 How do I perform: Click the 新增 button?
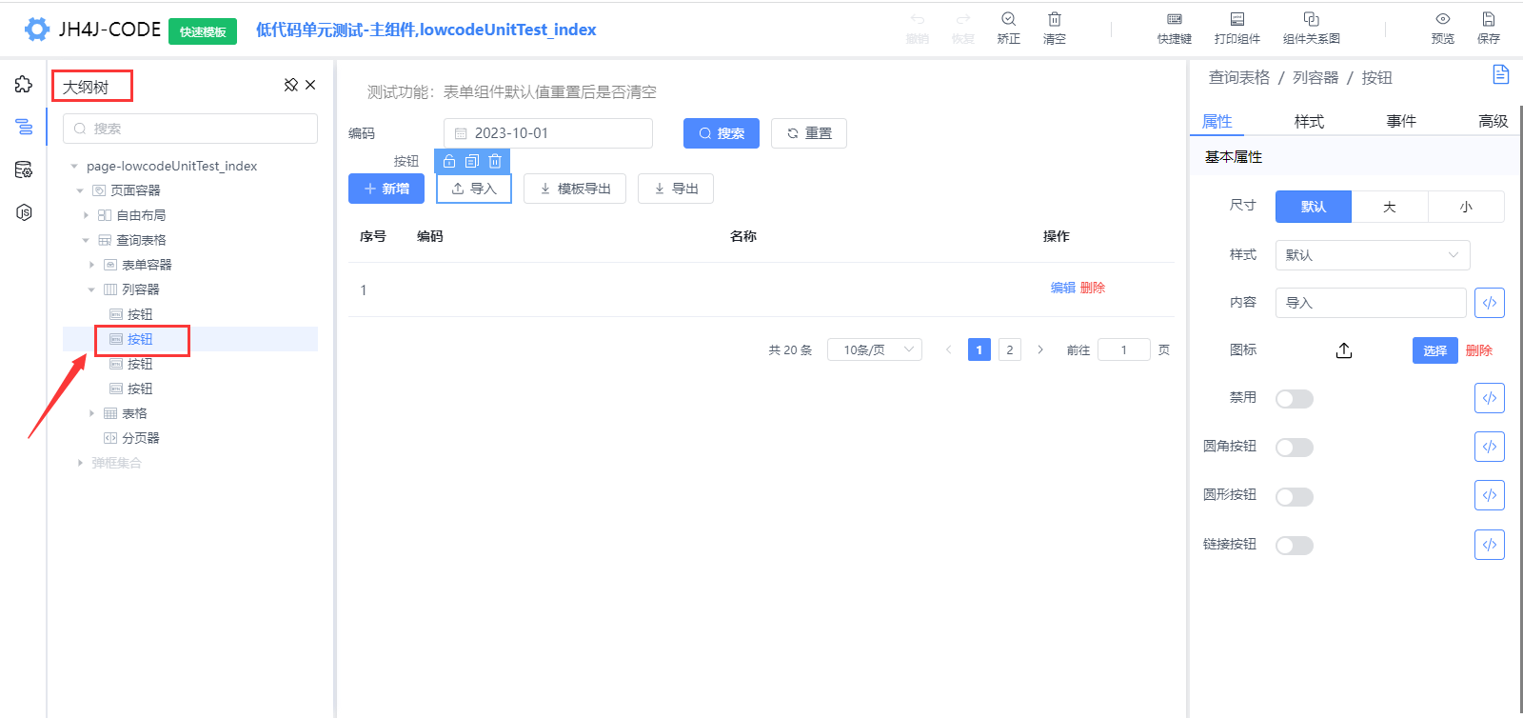pyautogui.click(x=386, y=189)
